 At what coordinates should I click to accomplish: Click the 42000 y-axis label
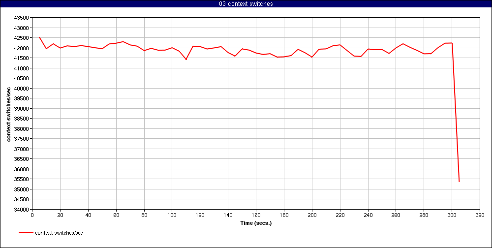pos(22,48)
